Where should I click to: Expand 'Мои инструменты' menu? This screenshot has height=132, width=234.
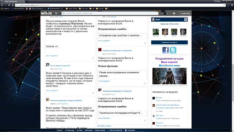coord(115,130)
